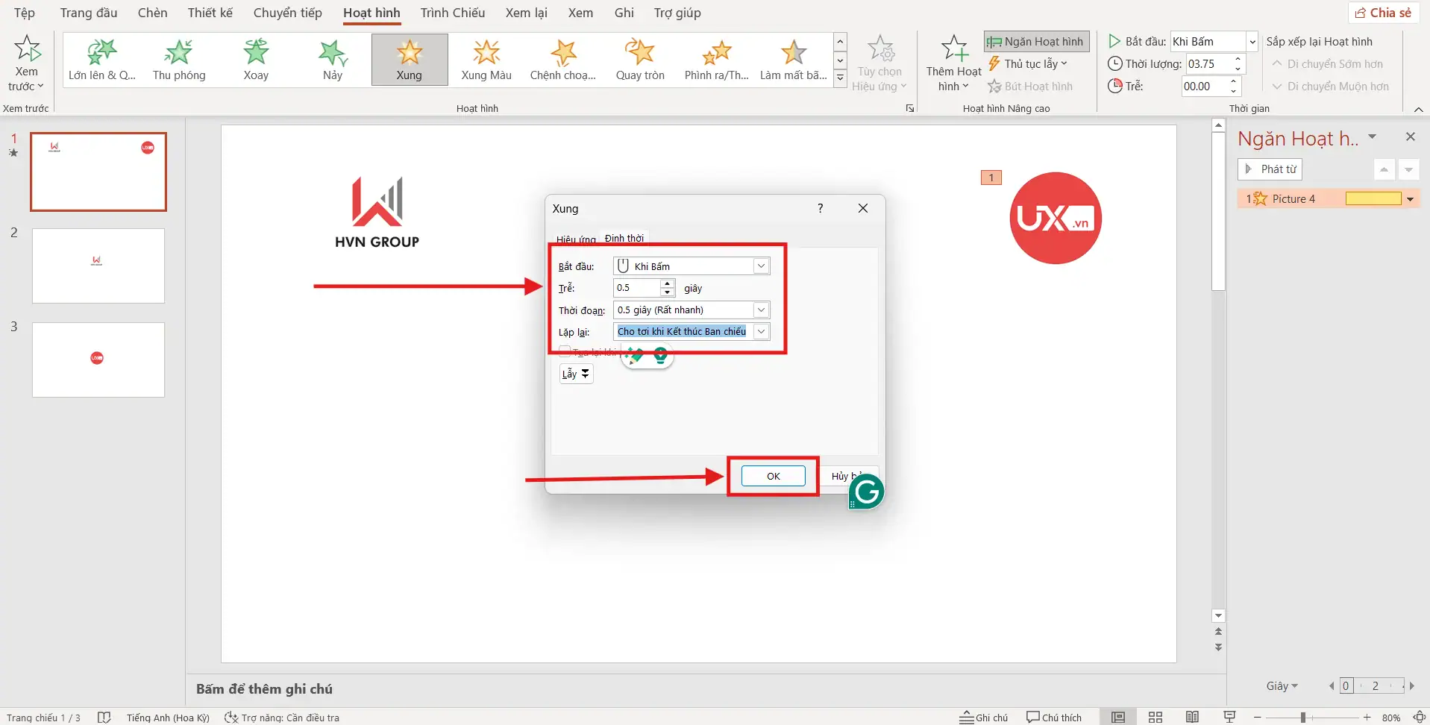Open the Bắt đầu dropdown in dialog

761,266
